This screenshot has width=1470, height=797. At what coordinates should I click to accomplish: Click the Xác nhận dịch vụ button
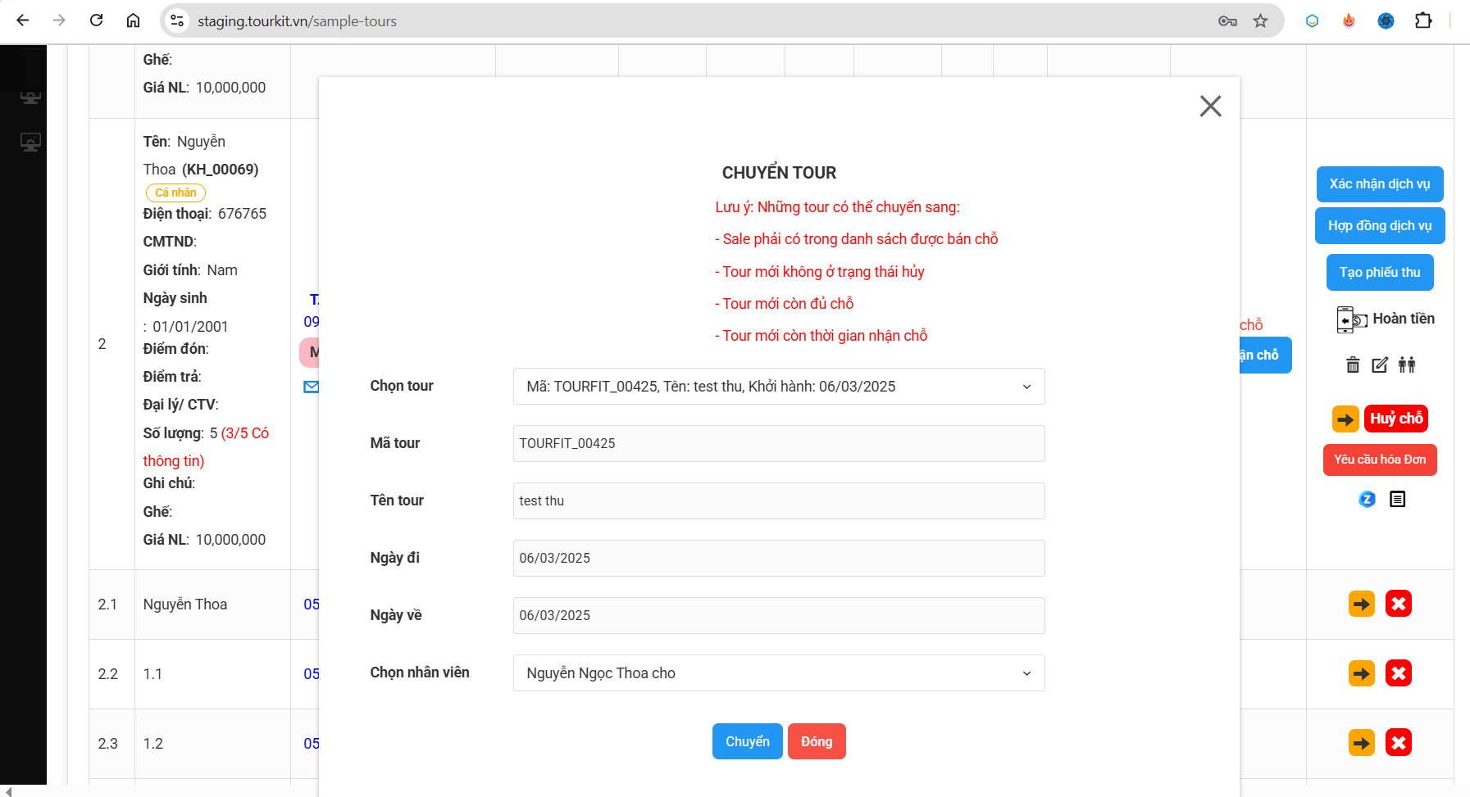1379,184
